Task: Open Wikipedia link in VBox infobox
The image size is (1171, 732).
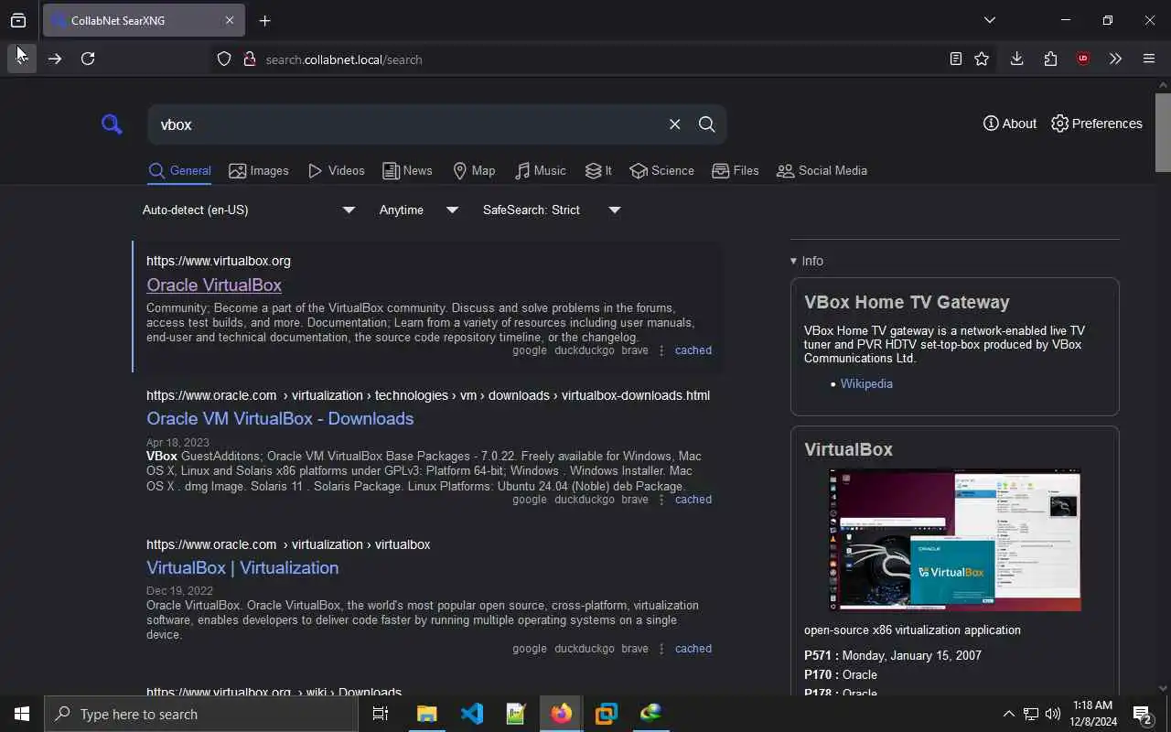Action: point(866,383)
